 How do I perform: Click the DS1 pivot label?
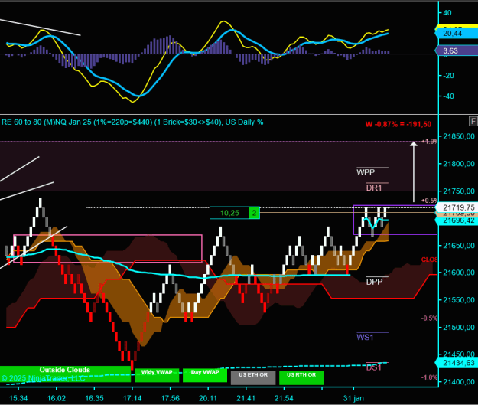[374, 367]
